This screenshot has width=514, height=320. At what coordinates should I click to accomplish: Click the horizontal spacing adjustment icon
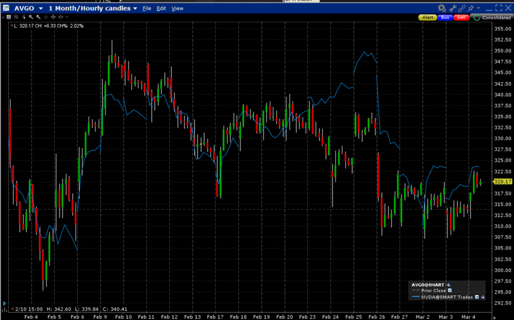coord(53,17)
